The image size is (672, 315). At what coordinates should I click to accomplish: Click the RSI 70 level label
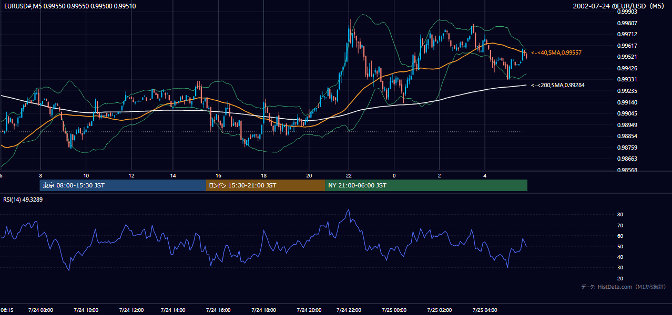click(x=620, y=225)
